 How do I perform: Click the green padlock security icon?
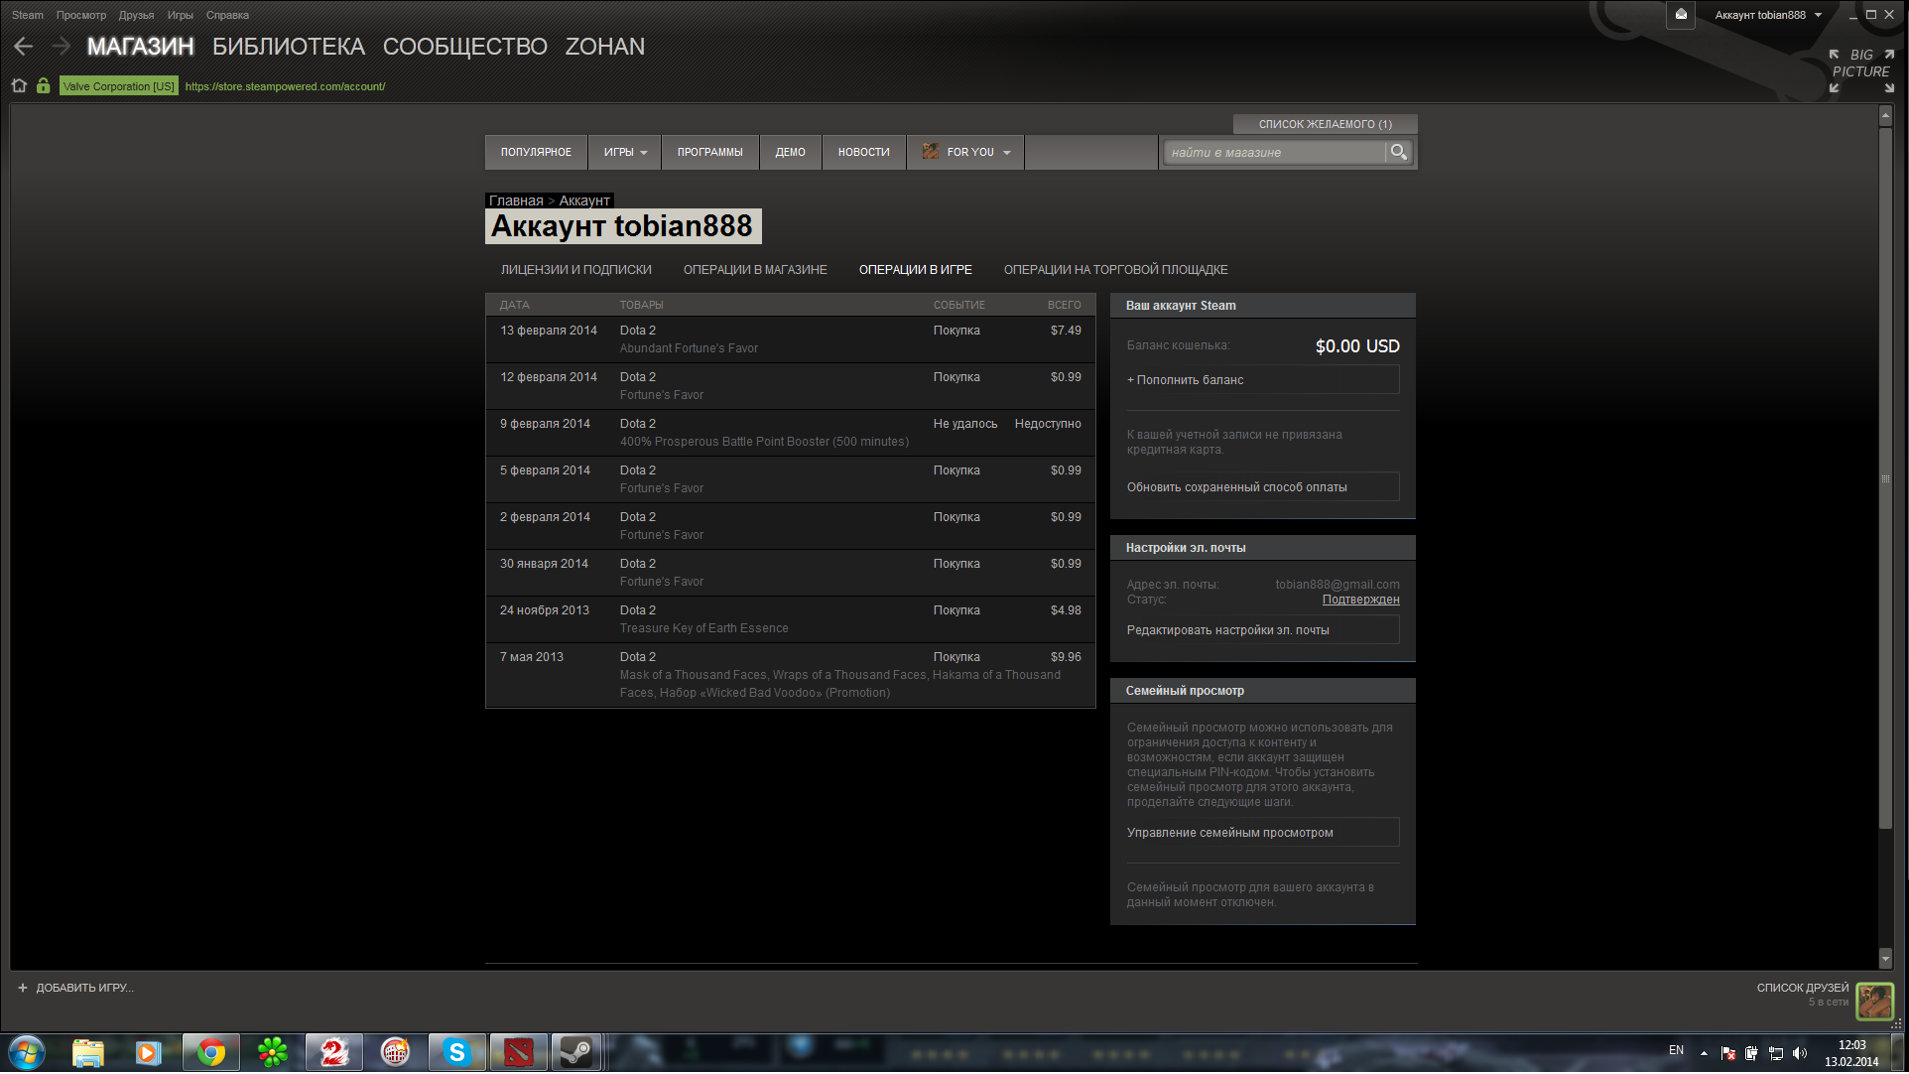pos(43,86)
